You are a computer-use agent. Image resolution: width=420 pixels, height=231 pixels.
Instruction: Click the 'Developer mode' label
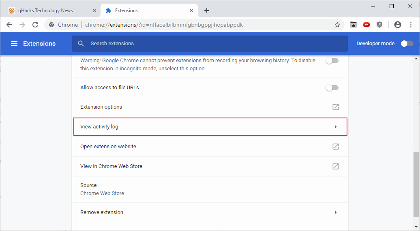click(375, 44)
